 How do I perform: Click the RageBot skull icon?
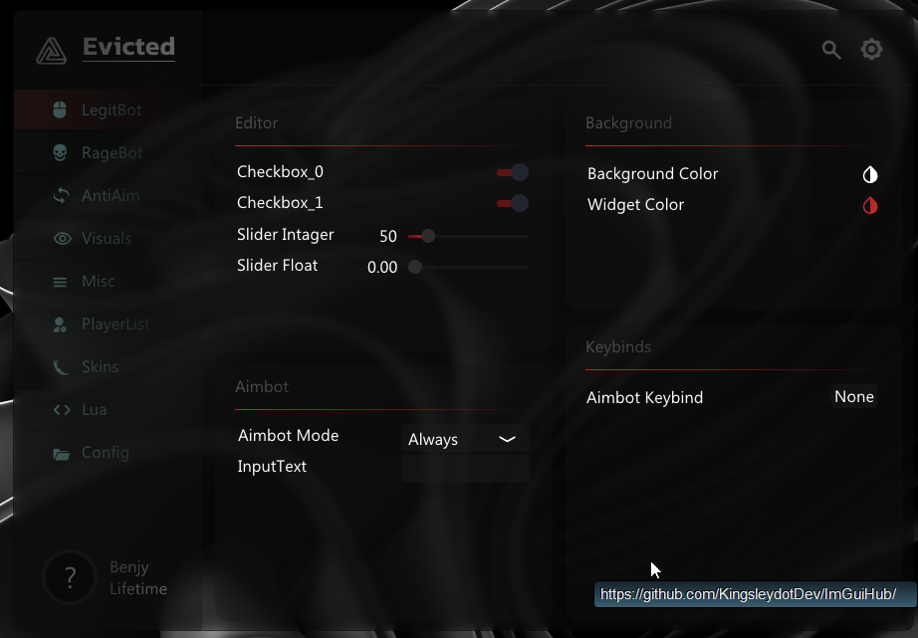(x=60, y=152)
